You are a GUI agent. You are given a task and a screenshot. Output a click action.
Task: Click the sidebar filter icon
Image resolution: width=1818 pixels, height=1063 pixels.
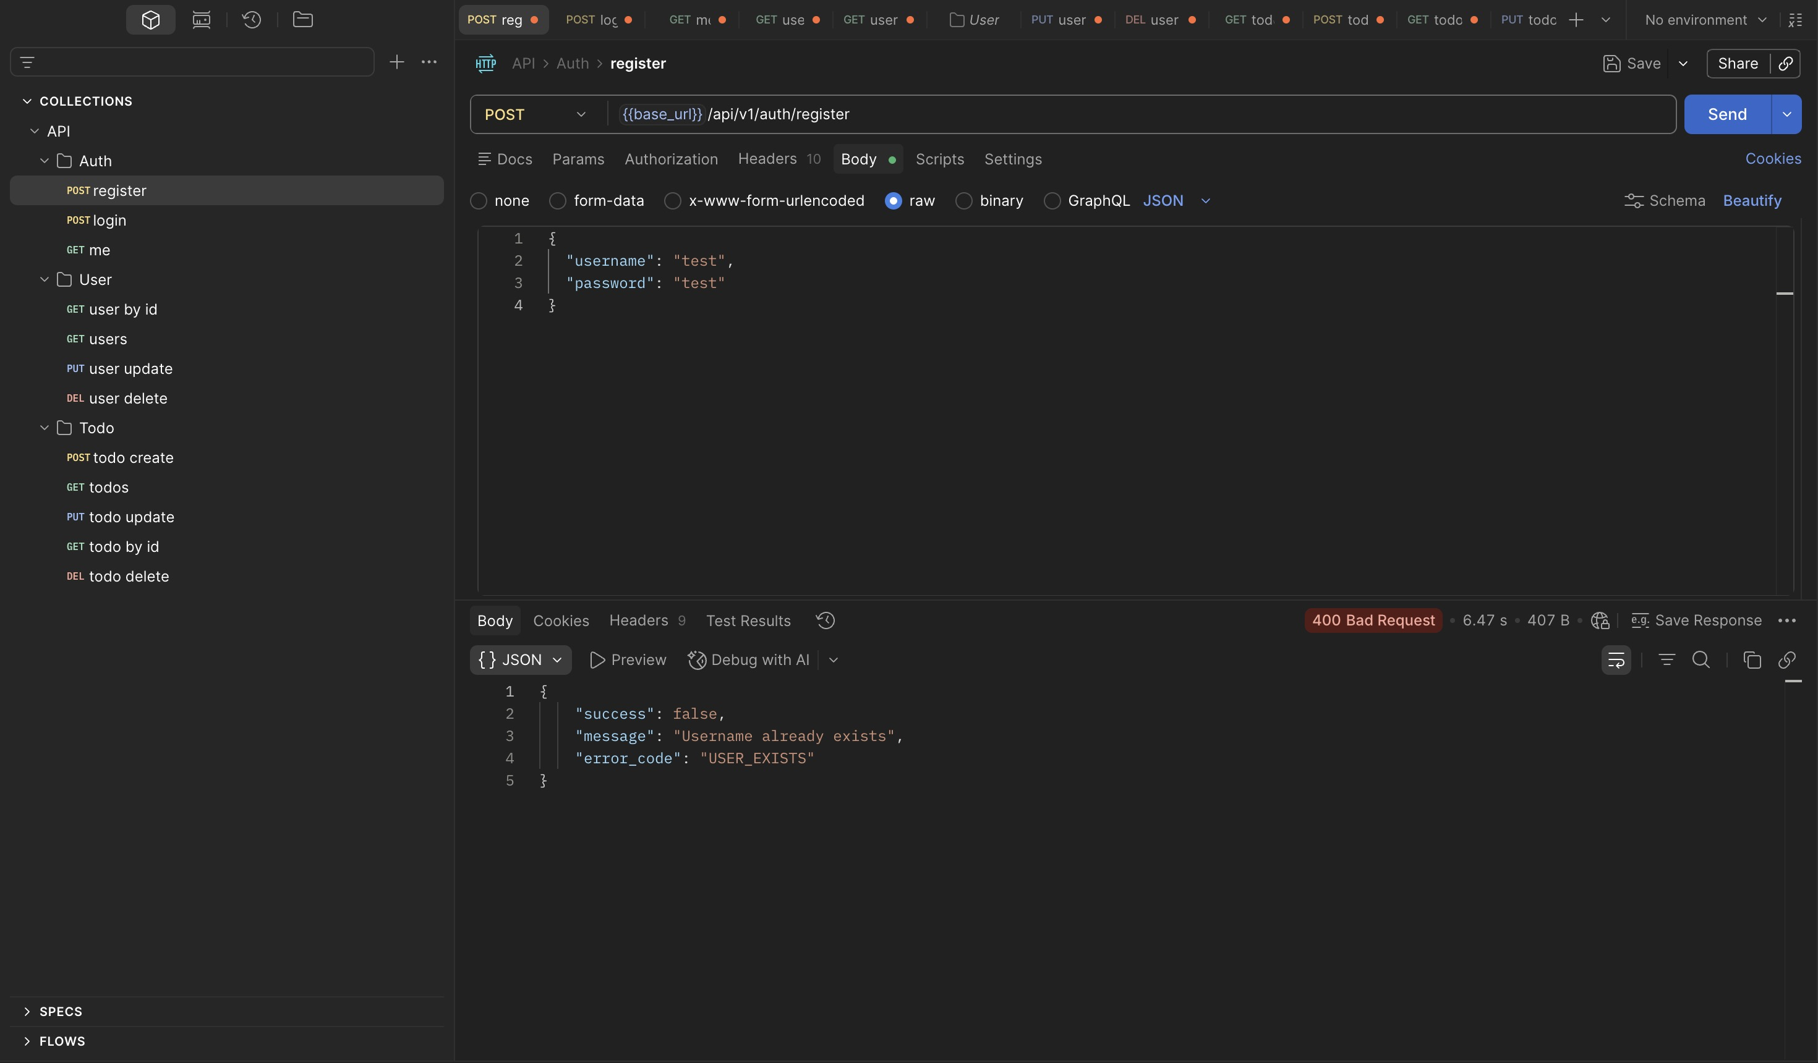27,62
